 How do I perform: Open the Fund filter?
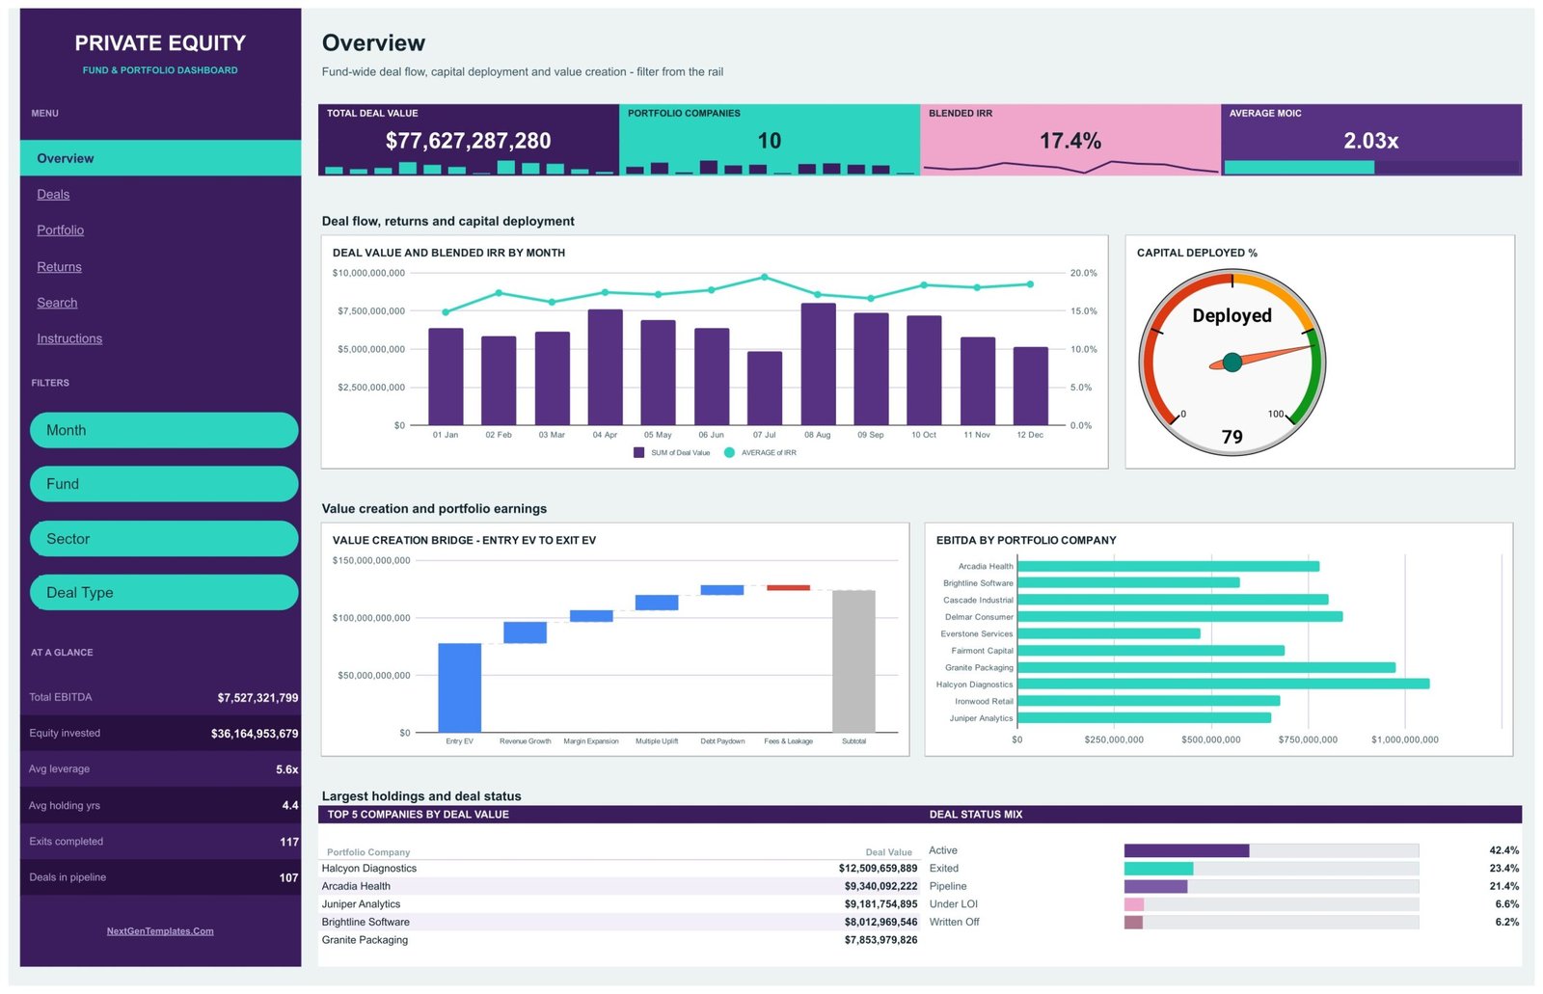[164, 484]
